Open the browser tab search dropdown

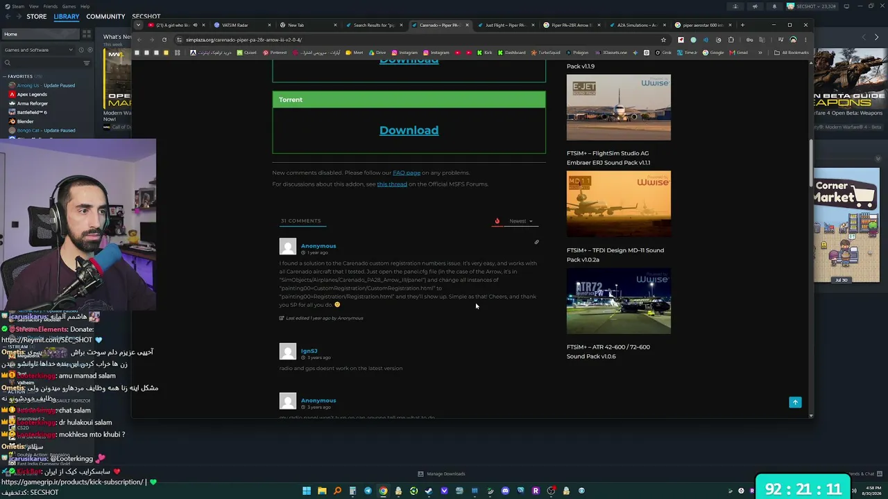[138, 25]
